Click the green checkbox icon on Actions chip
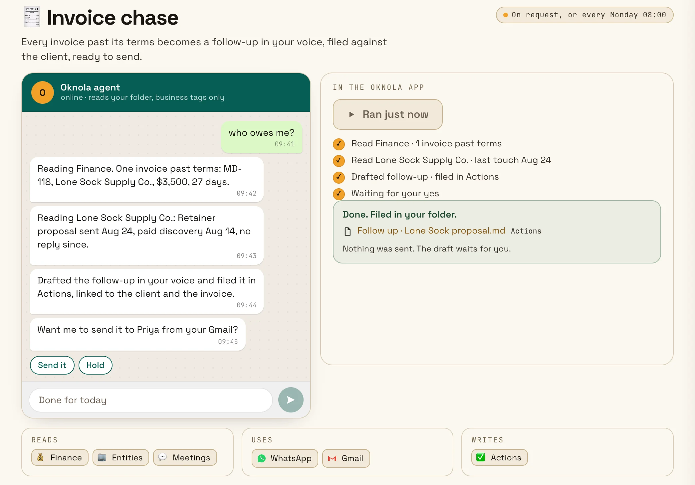 pyautogui.click(x=481, y=457)
